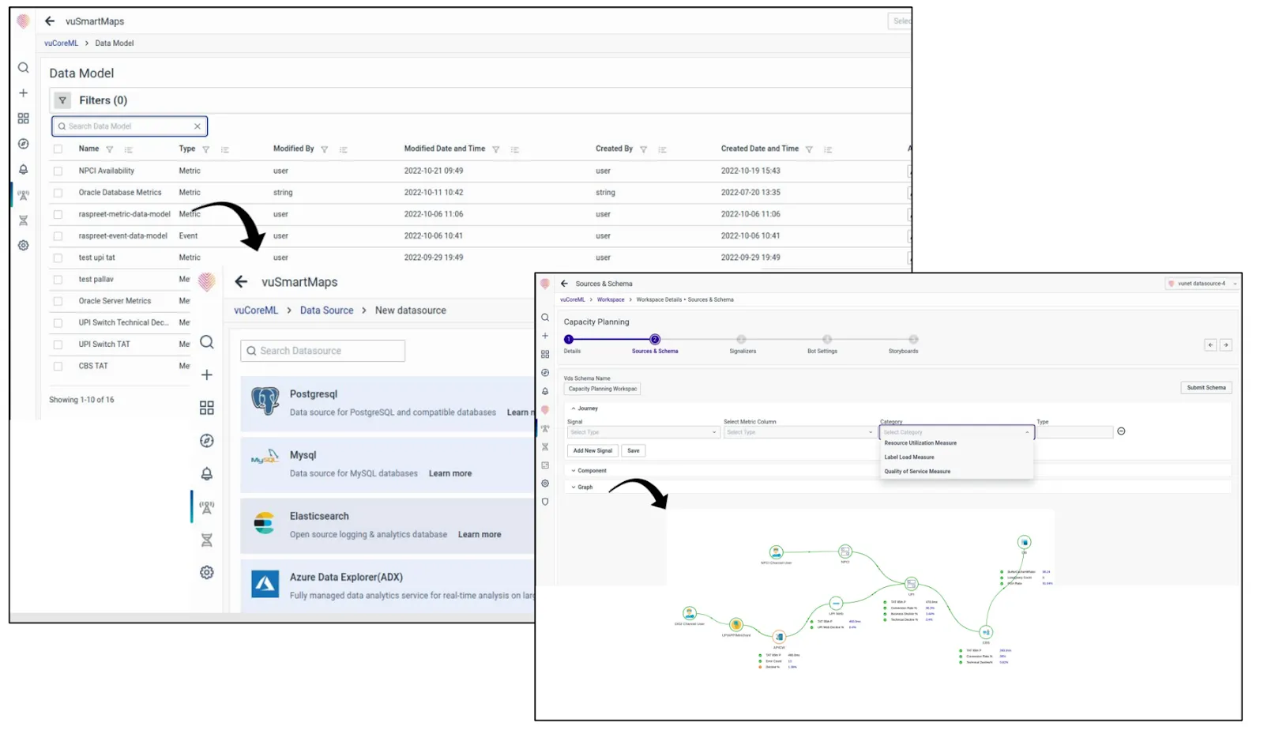Toggle select-all checkbox in table header
Screen dimensions: 1264x734
pos(58,149)
